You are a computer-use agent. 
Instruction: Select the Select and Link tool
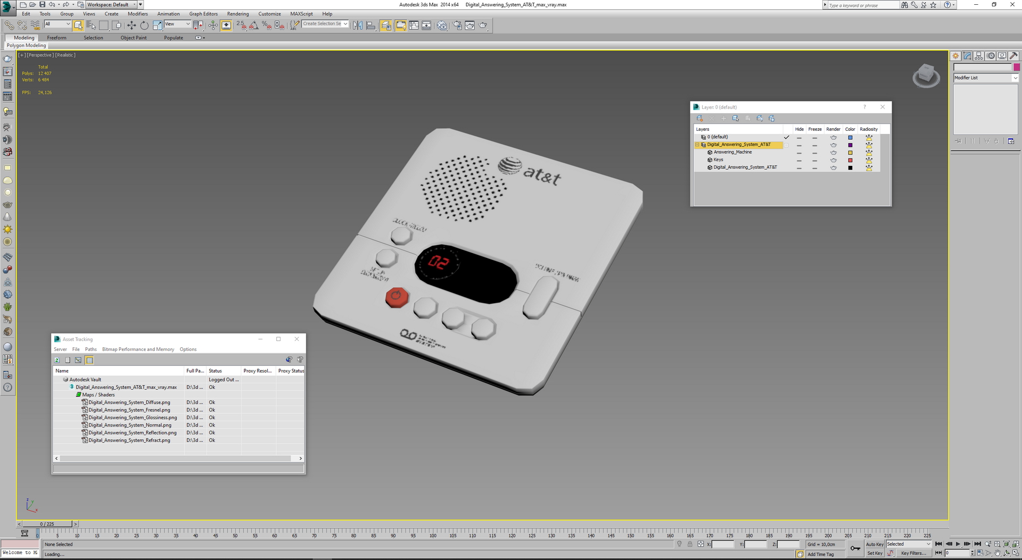tap(9, 25)
